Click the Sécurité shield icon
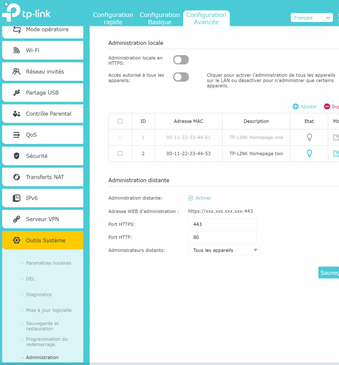This screenshot has height=365, width=339. [16, 156]
